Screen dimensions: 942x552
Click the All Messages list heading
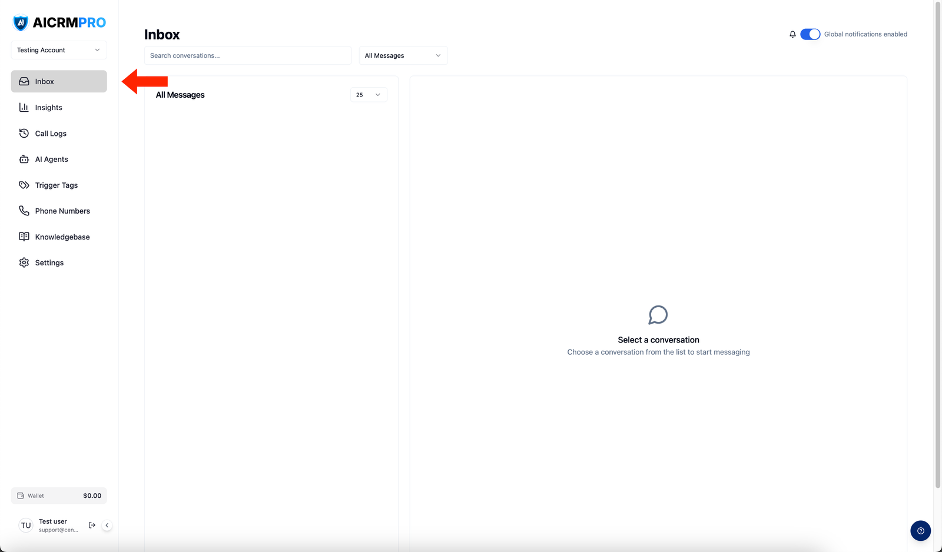tap(180, 95)
